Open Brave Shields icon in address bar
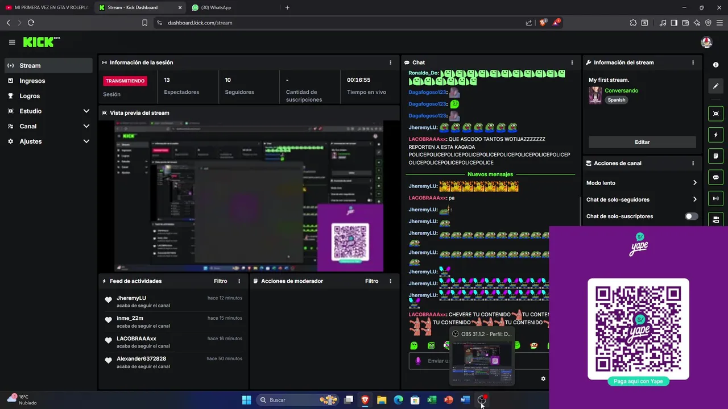The width and height of the screenshot is (728, 409). coord(543,23)
